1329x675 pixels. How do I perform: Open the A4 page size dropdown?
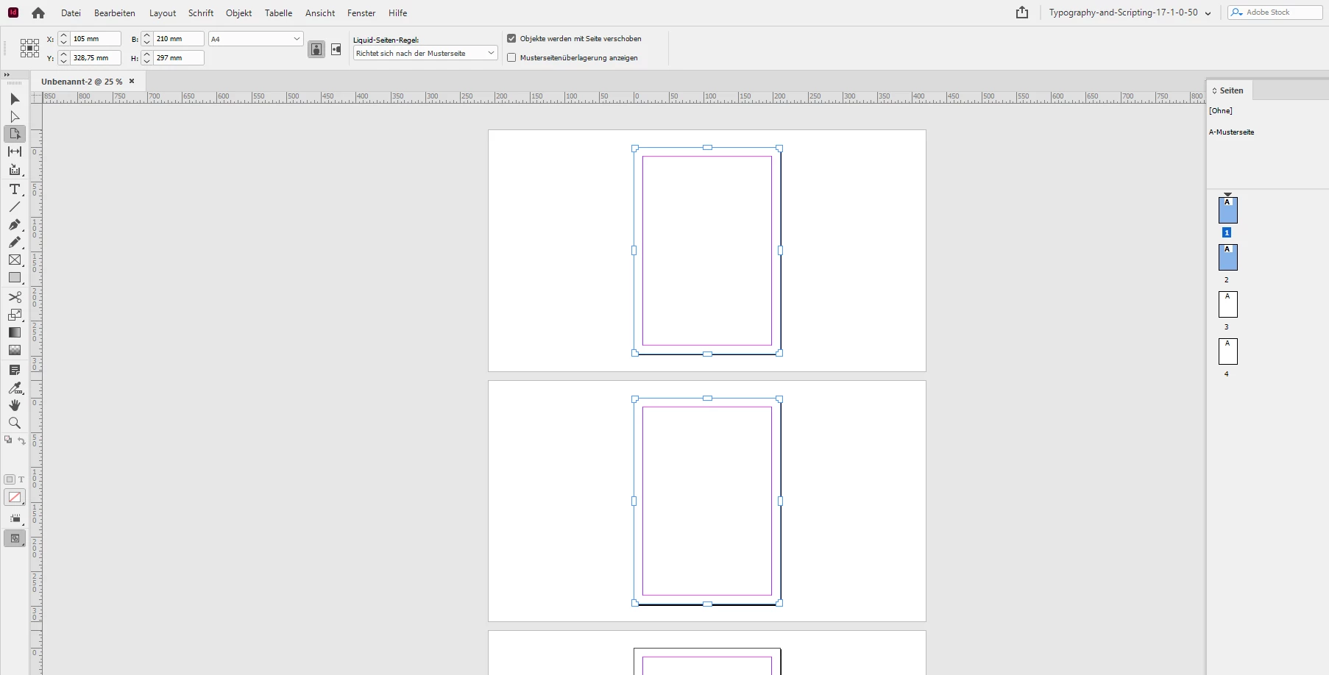coord(256,39)
